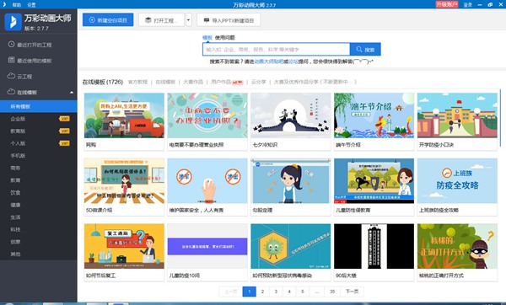The width and height of the screenshot is (506, 305).
Task: Switch to the 模板 search tab
Action: pos(207,37)
